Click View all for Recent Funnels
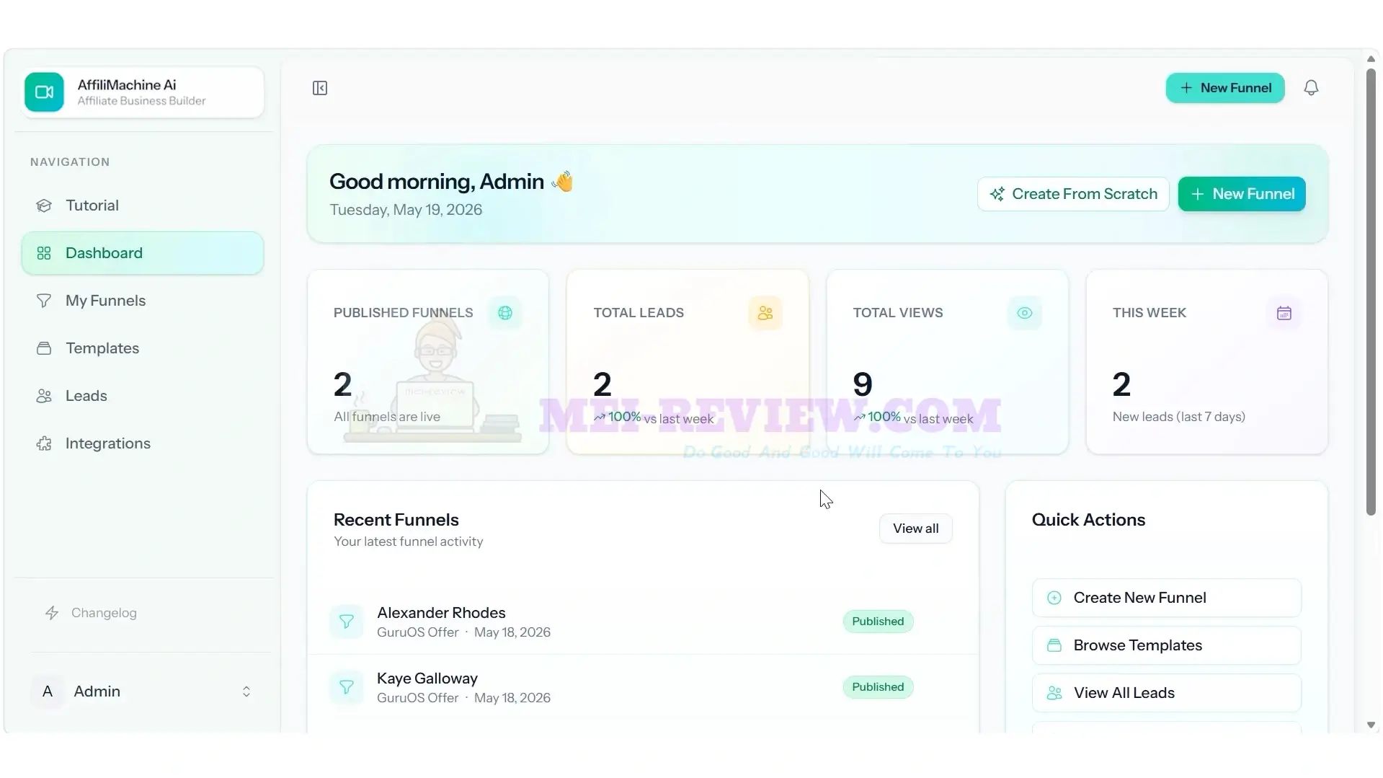The height and width of the screenshot is (778, 1383). (x=915, y=529)
